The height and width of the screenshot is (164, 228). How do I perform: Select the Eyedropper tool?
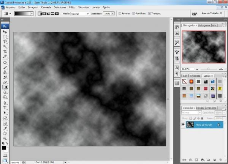coord(5,129)
